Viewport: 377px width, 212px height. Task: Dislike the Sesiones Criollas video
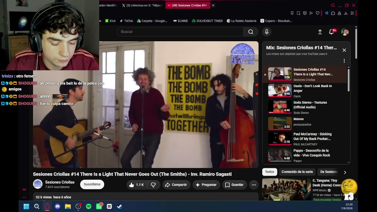[x=153, y=185]
